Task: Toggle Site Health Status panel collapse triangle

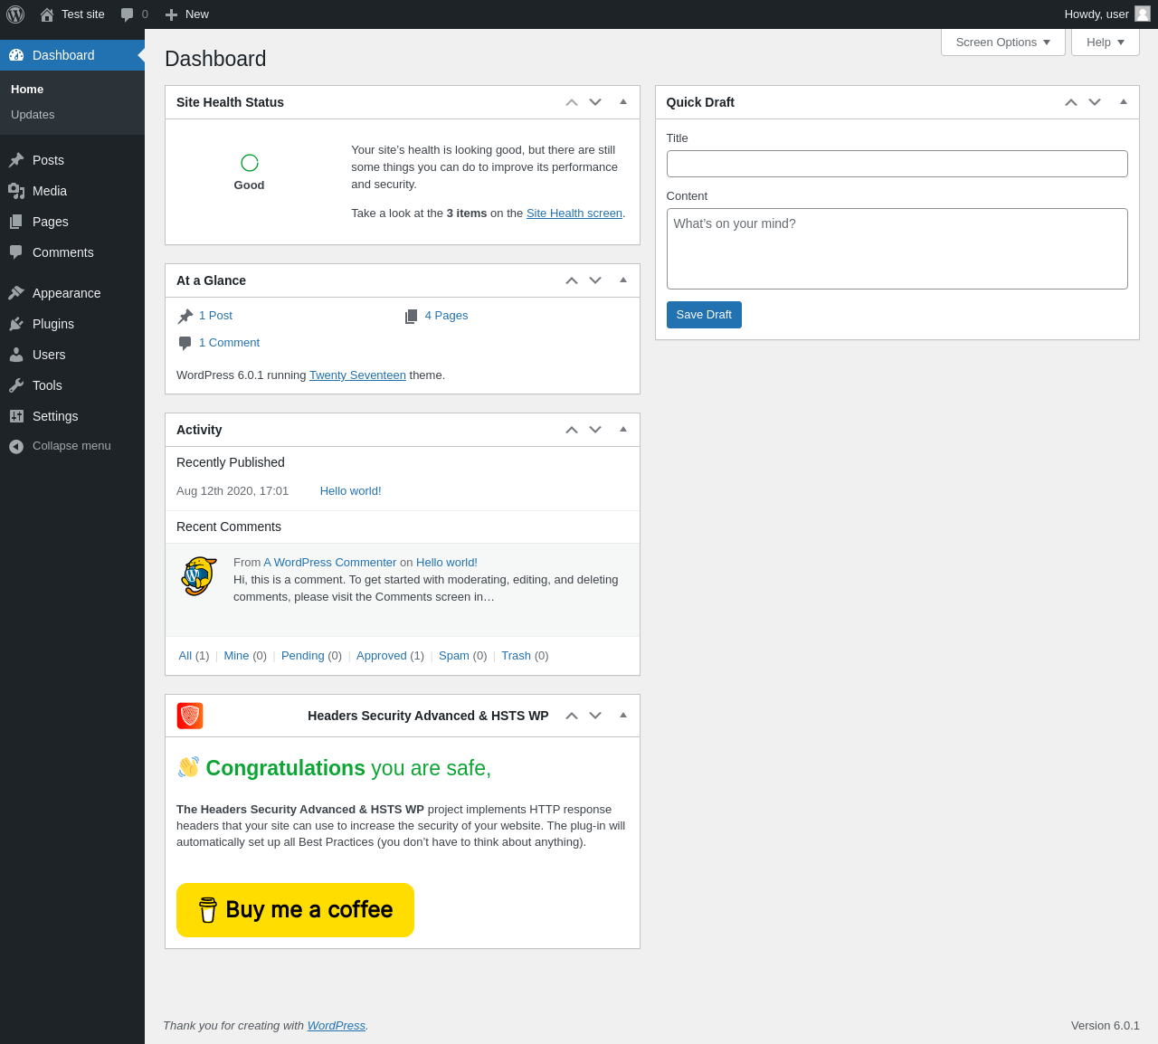Action: click(x=623, y=102)
